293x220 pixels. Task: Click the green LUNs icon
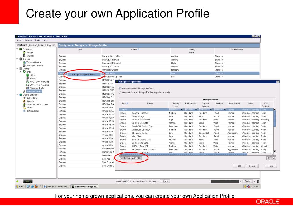pyautogui.click(x=27, y=75)
